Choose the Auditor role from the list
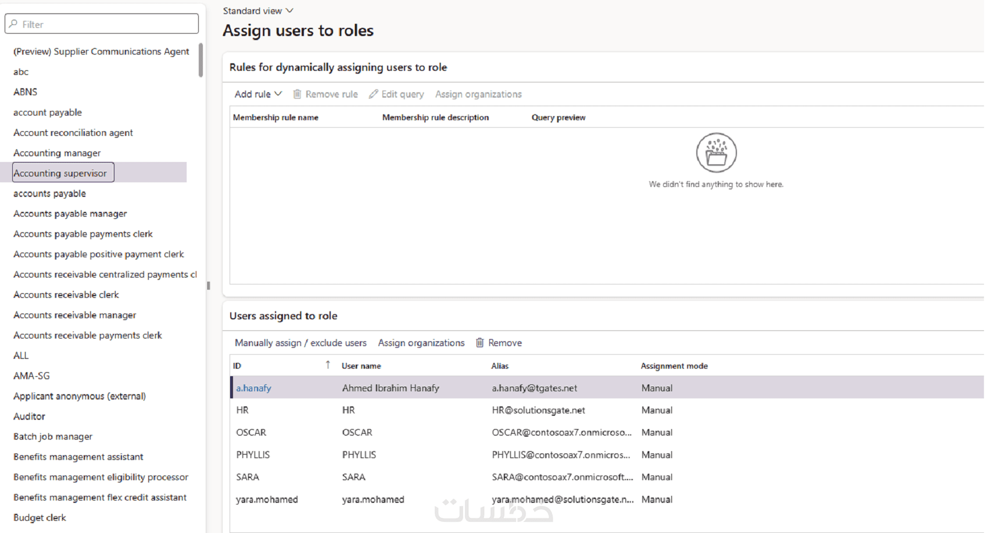This screenshot has height=533, width=988. [29, 416]
